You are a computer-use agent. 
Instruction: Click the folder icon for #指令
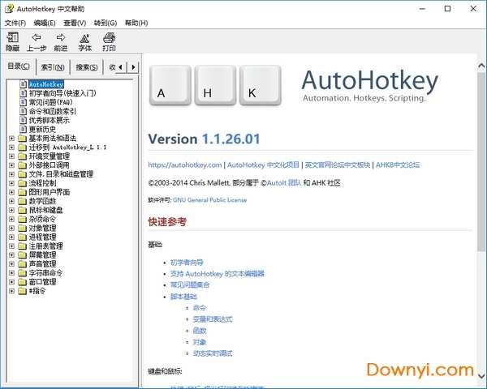(23, 291)
